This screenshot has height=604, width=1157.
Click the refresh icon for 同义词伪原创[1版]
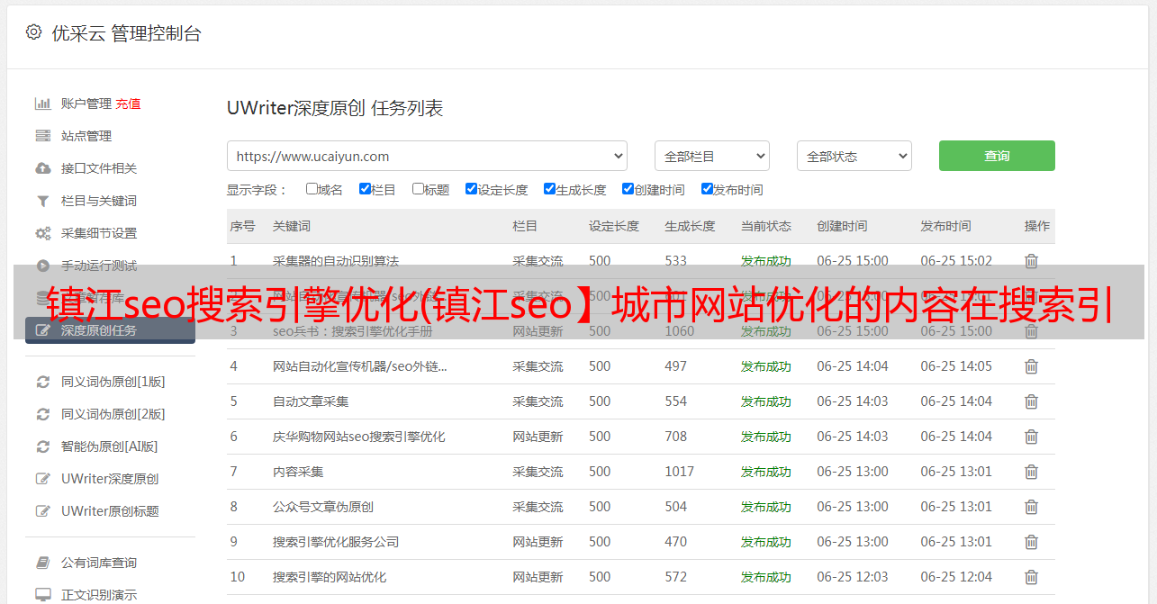tap(42, 382)
